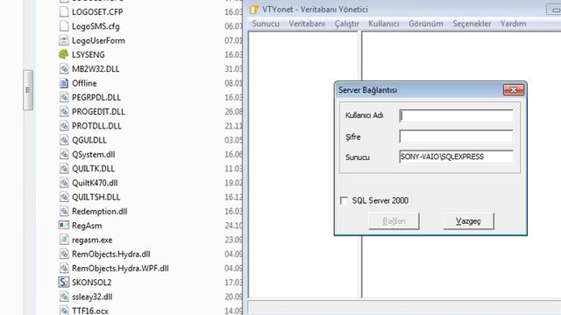The image size is (561, 315).
Task: Select the PEGRPDL.DLL file icon
Action: point(64,97)
